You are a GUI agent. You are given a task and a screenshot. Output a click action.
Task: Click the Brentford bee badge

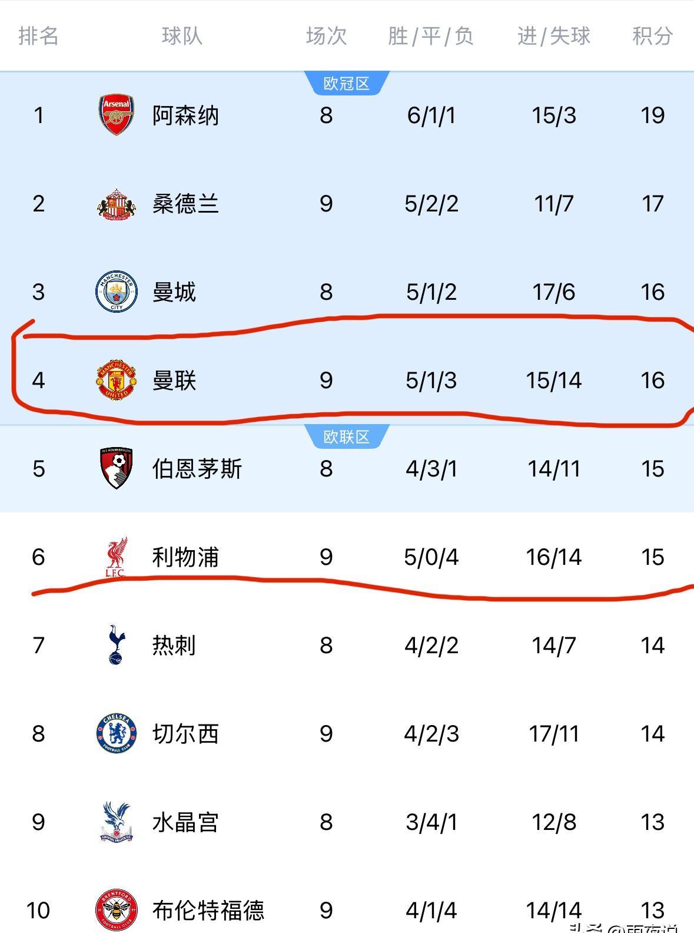(117, 909)
